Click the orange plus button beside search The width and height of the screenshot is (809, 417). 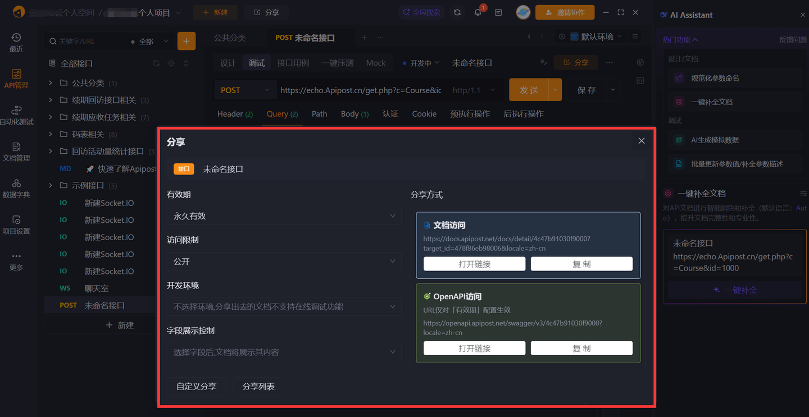tap(187, 41)
